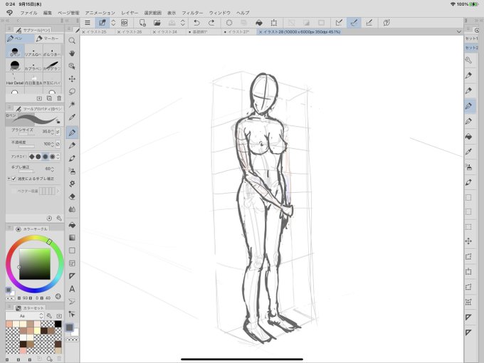Image resolution: width=484 pixels, height=363 pixels.
Task: Click the brush size stepper arrows
Action: (52, 132)
